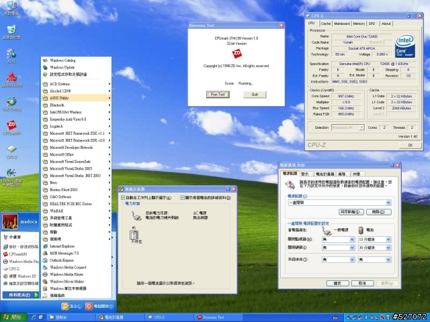Viewport: 430px width, 322px height.
Task: Click Show Desktop quick launch icon
Action: pos(41,317)
